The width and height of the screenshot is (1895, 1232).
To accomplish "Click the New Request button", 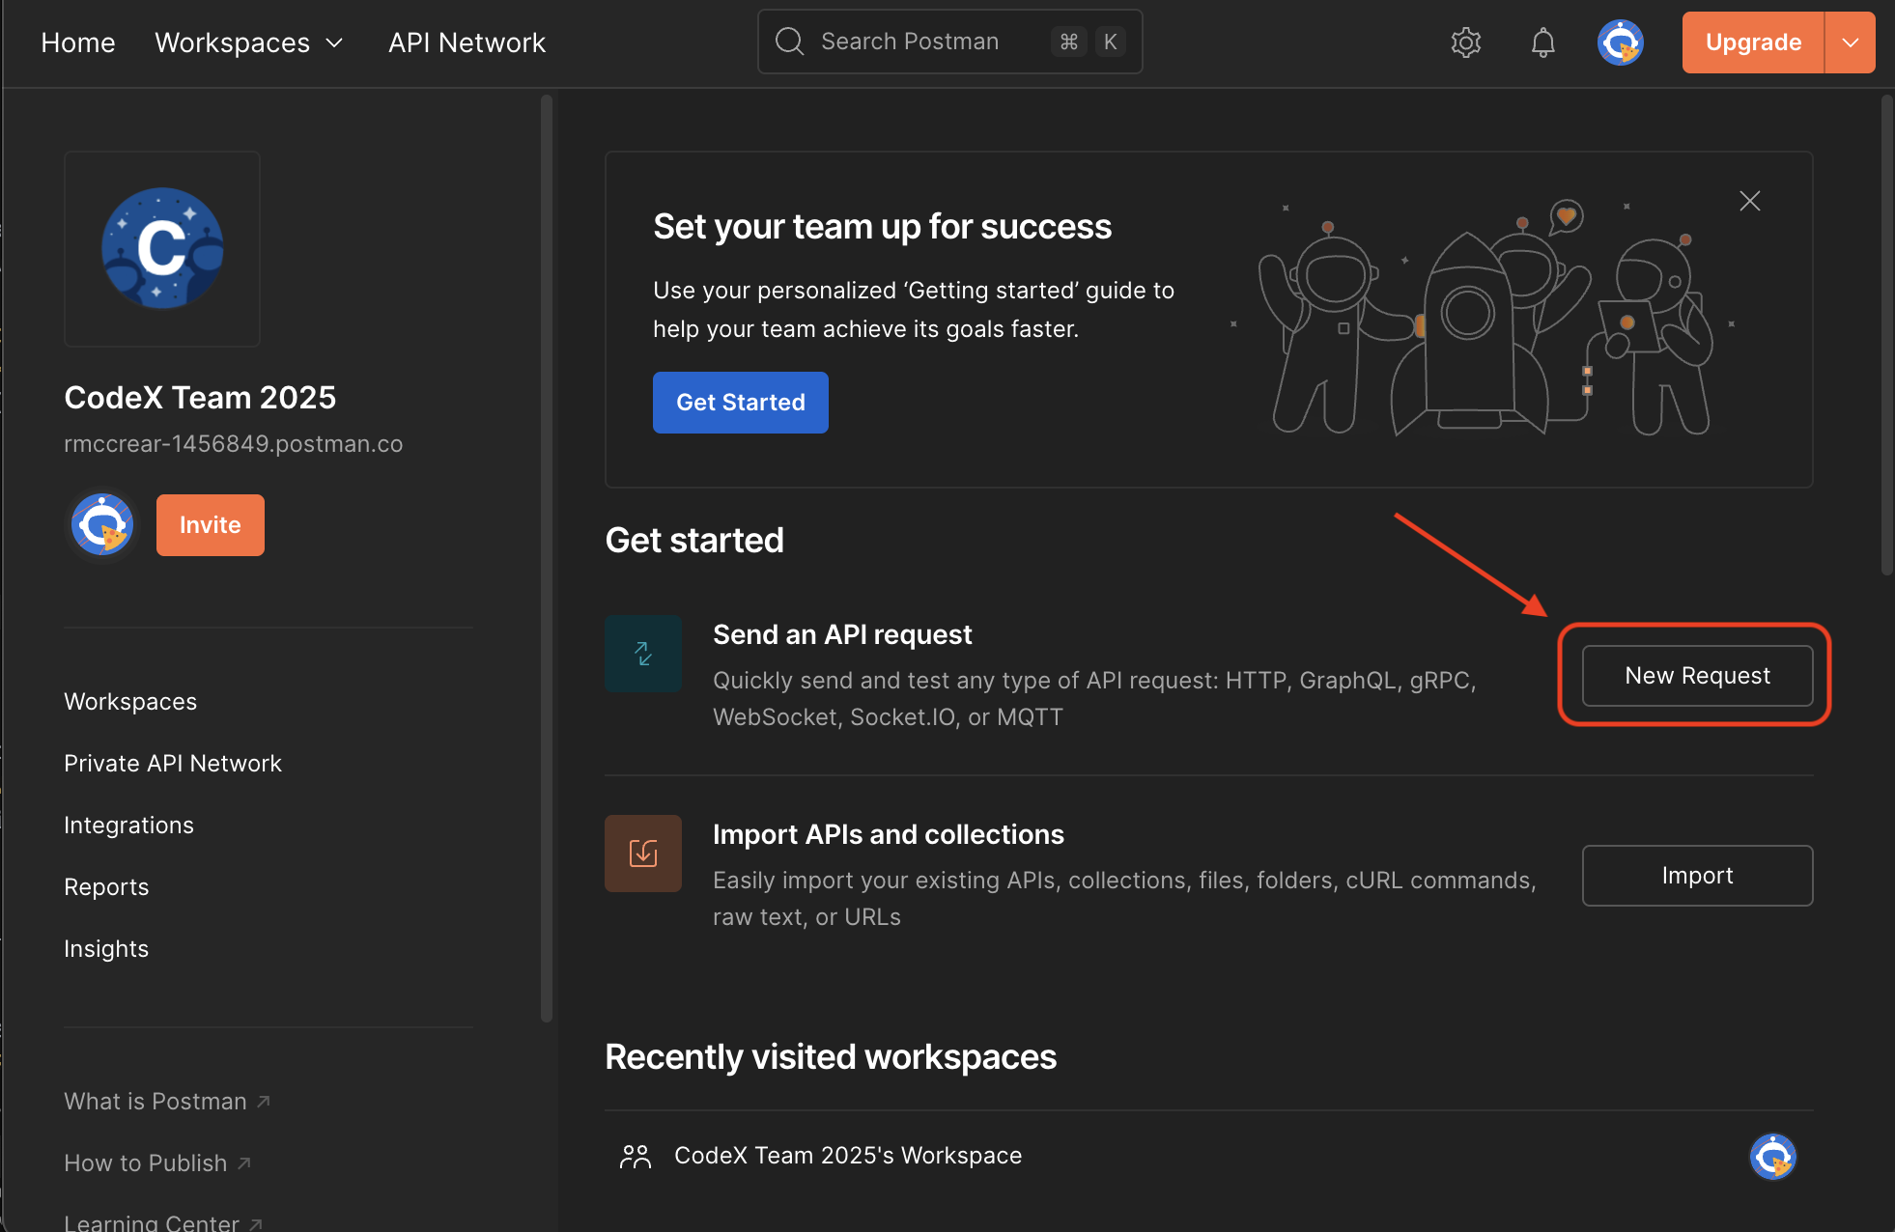I will click(x=1697, y=676).
